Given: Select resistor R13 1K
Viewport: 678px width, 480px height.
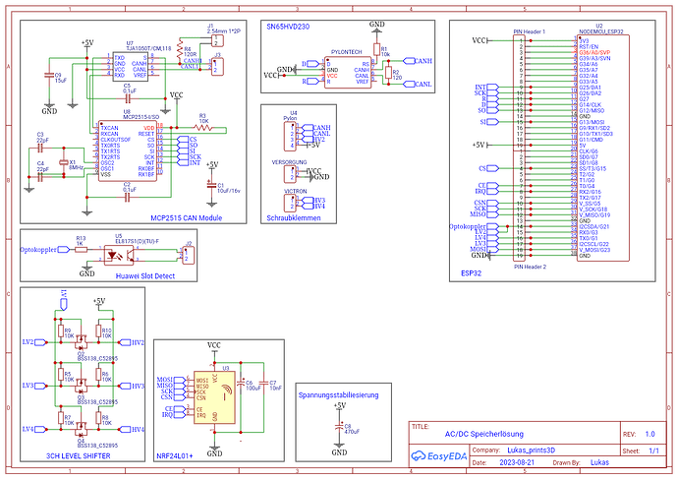Looking at the screenshot, I should (x=81, y=249).
